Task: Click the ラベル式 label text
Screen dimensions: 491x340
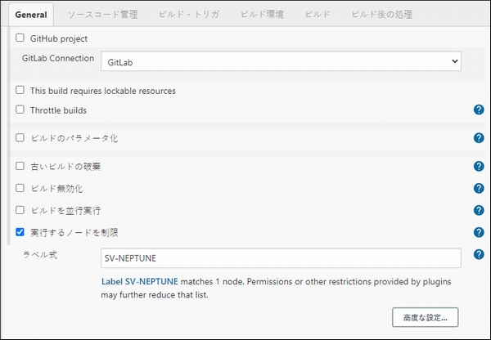Action: [40, 255]
